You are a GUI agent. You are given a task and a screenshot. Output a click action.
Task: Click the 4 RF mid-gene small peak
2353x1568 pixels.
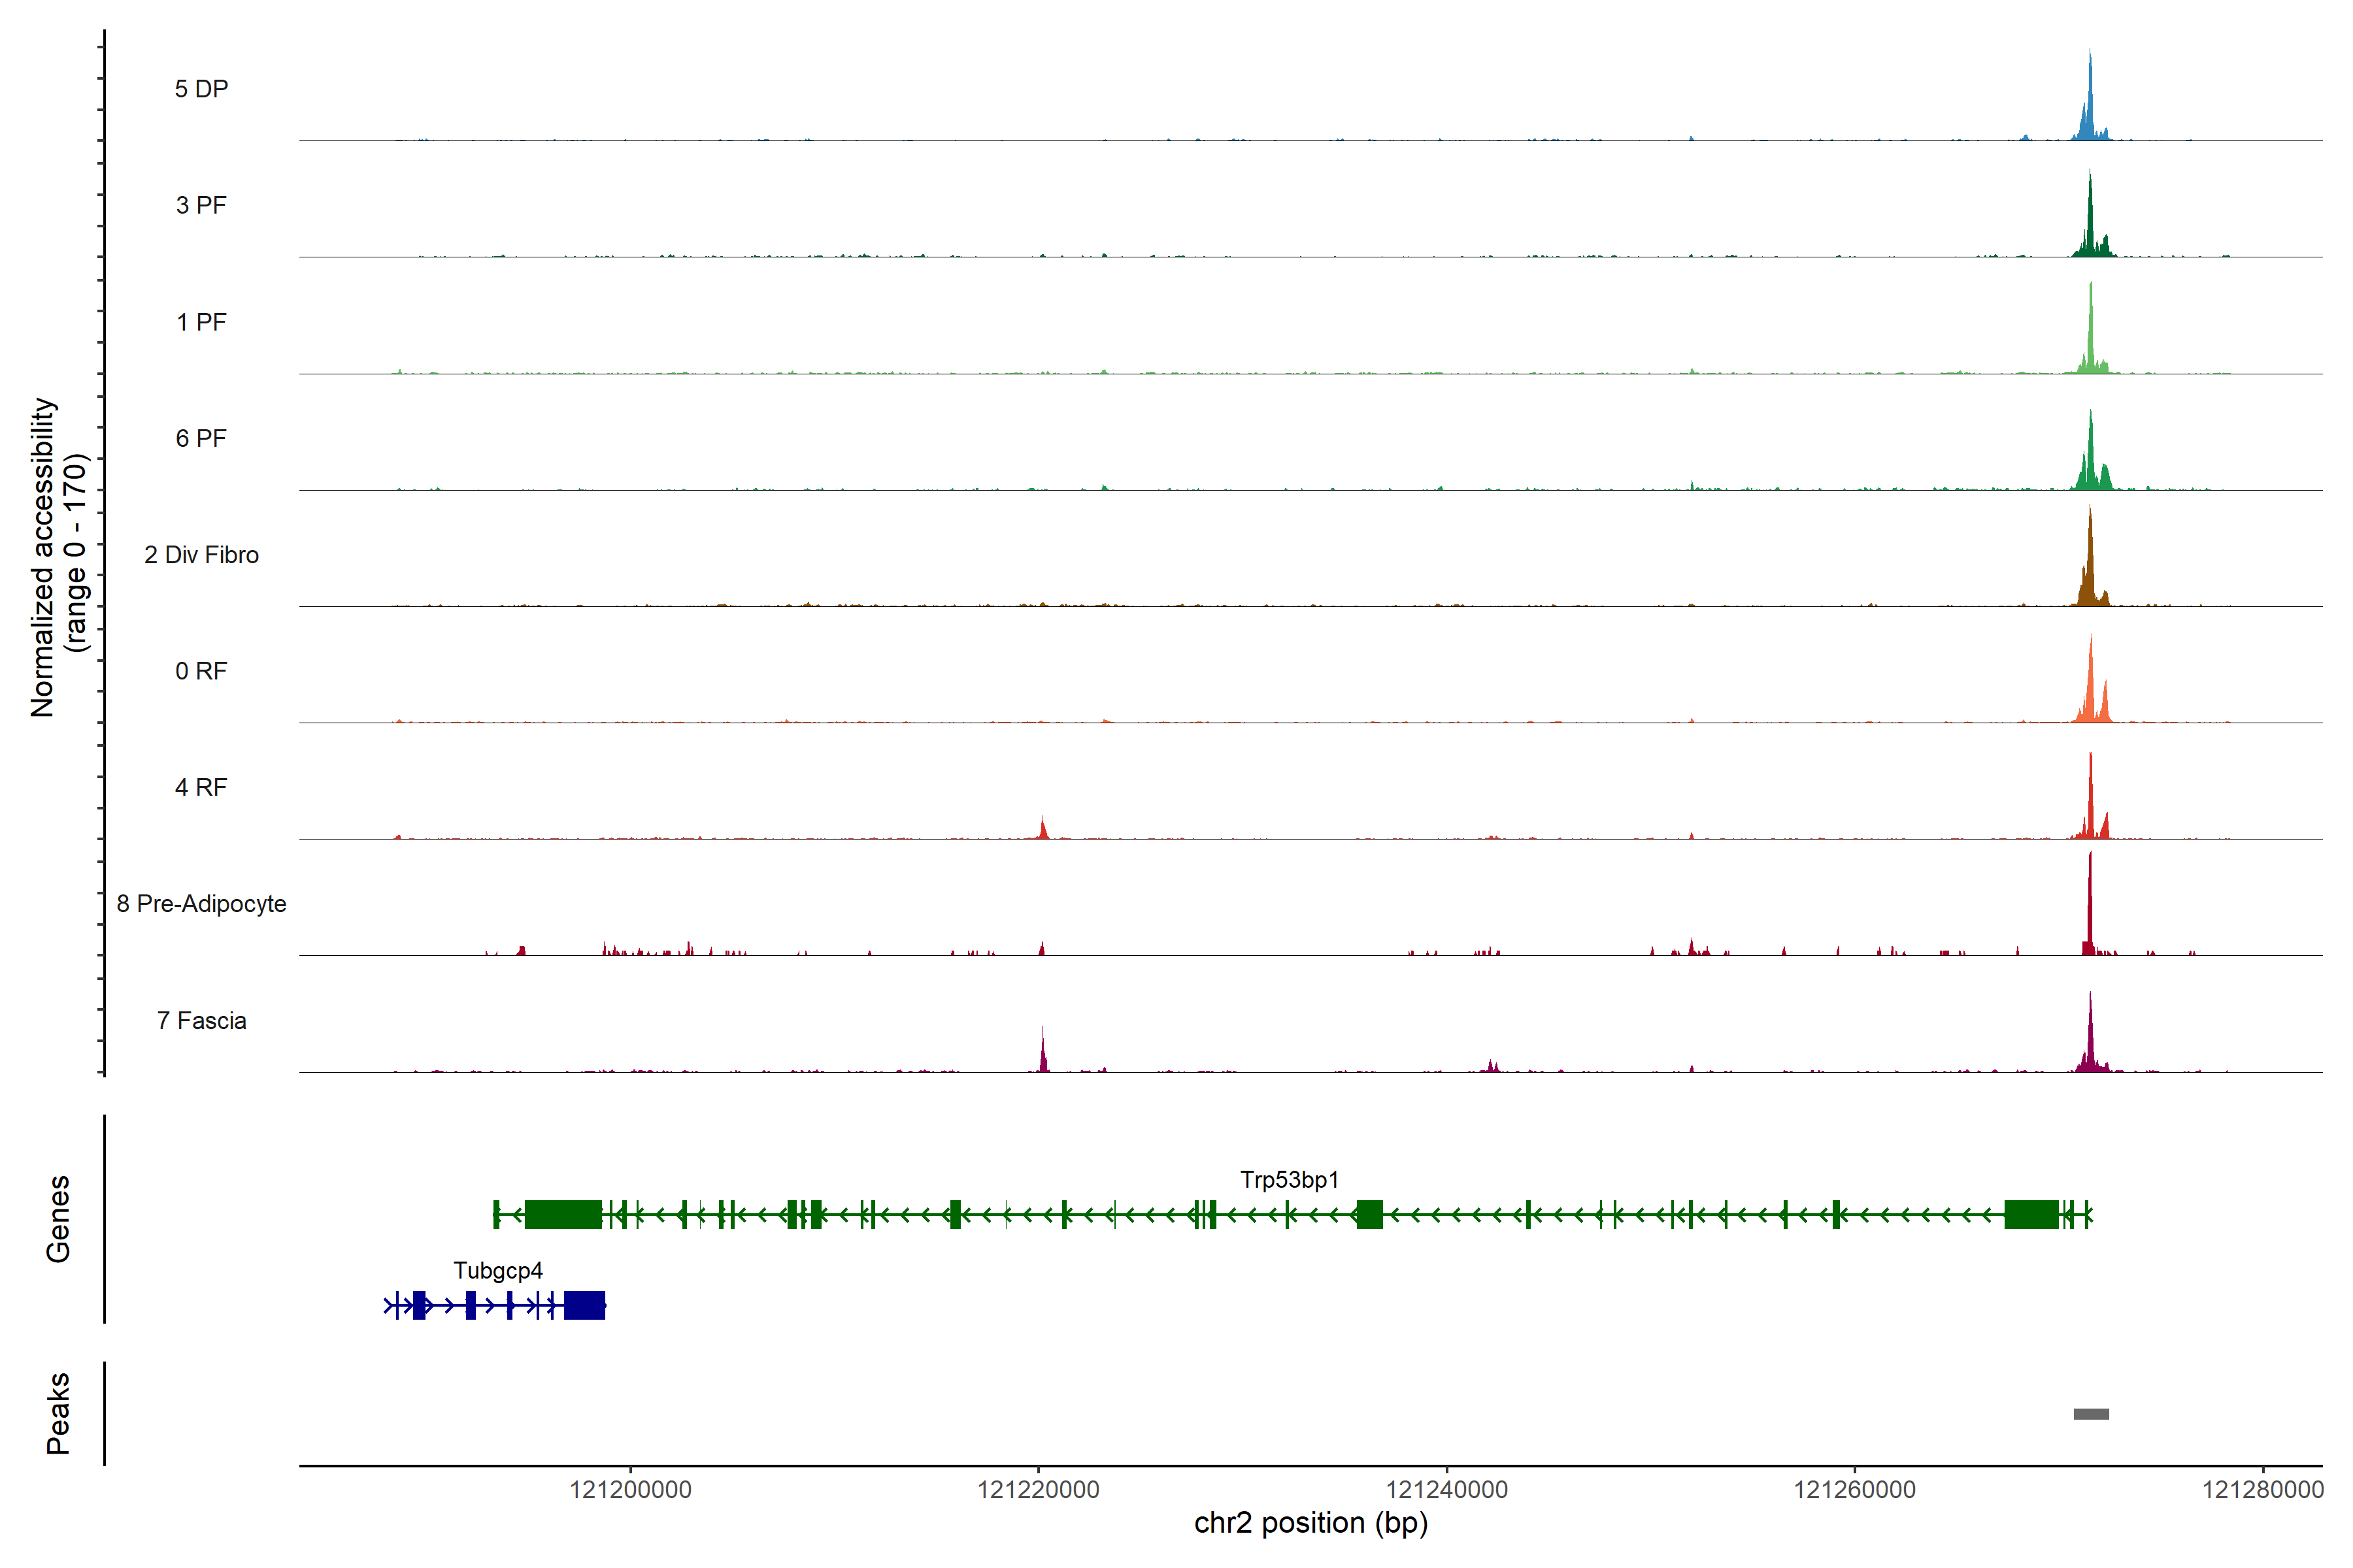[x=1043, y=830]
